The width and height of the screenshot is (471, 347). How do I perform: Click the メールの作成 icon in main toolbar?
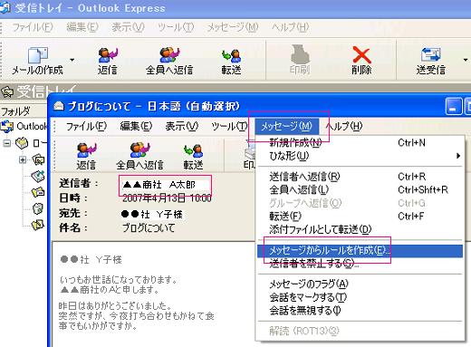click(x=38, y=55)
